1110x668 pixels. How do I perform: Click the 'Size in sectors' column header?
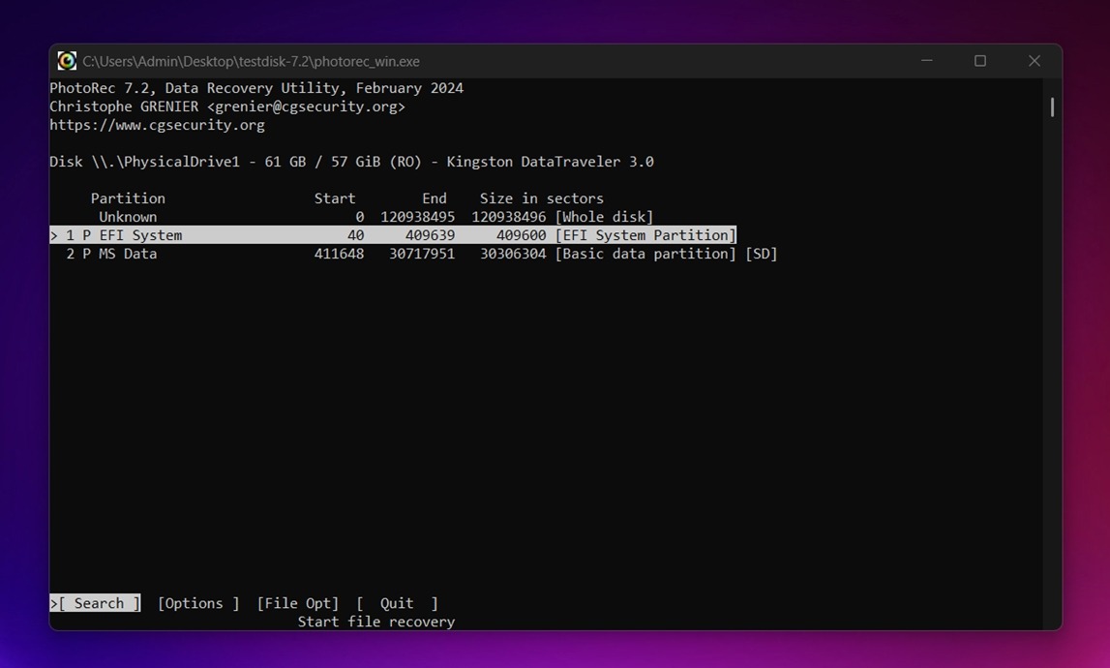[542, 198]
